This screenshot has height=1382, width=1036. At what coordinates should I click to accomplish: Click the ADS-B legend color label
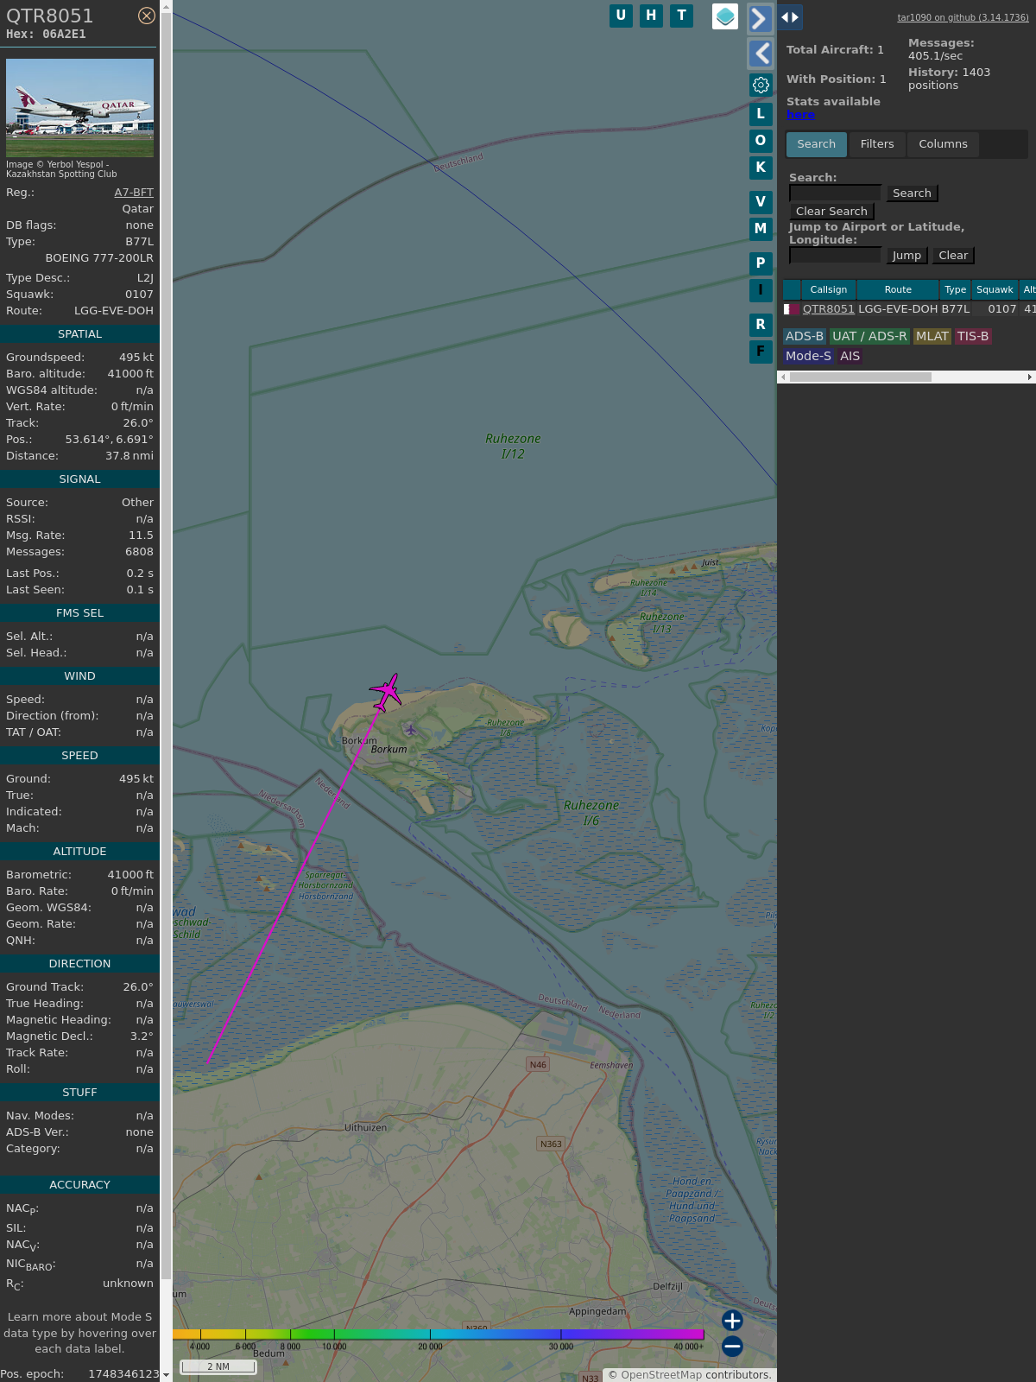pyautogui.click(x=805, y=337)
